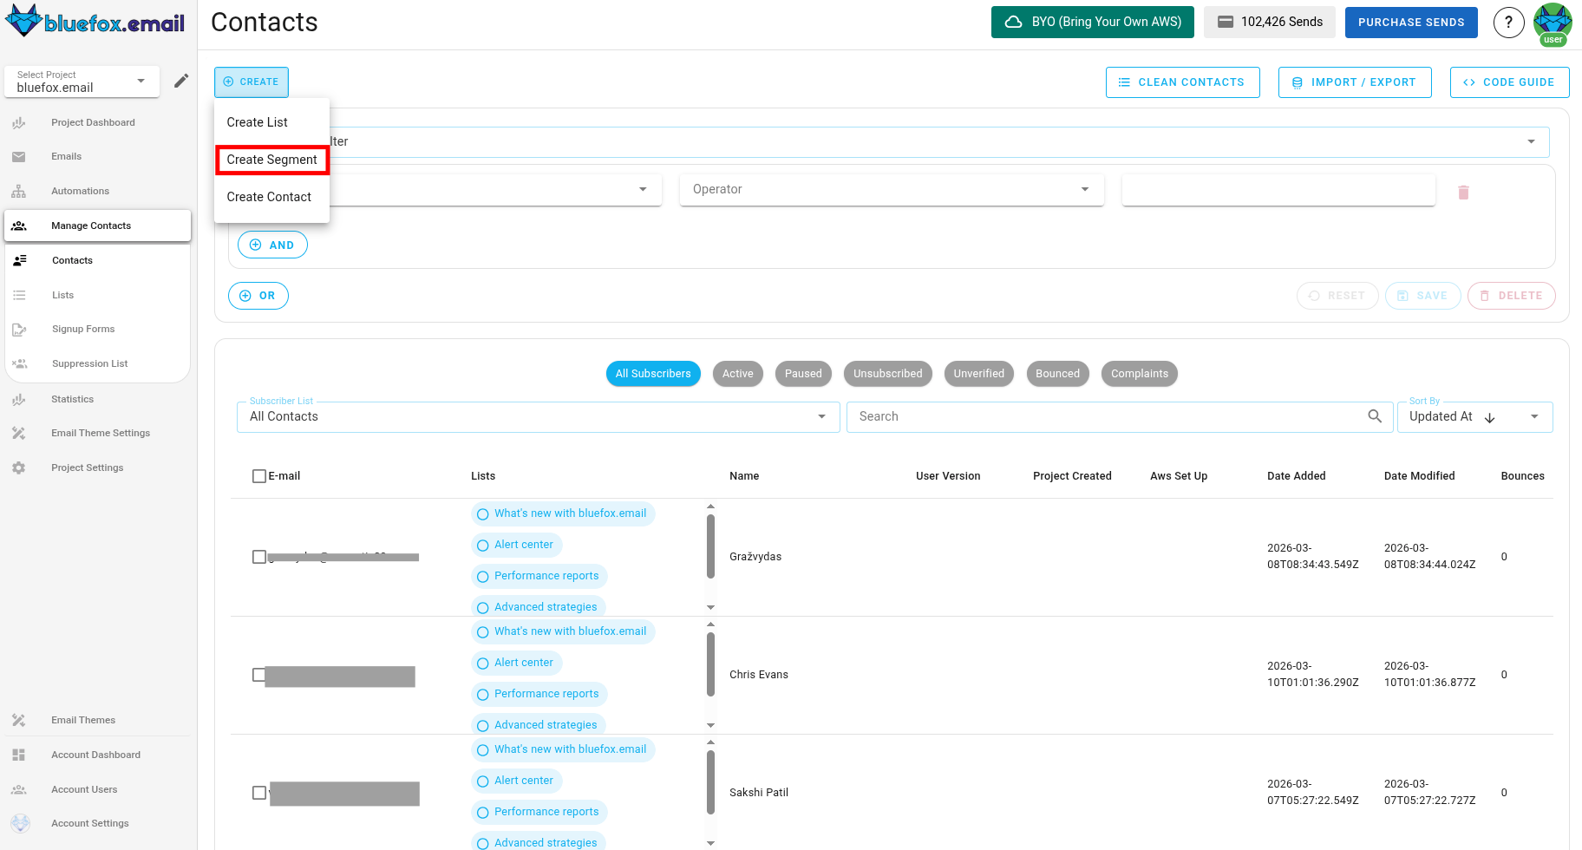Open the Suppression List icon

pyautogui.click(x=19, y=363)
